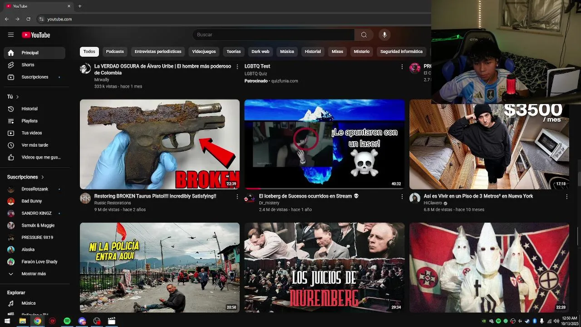
Task: Select the Videojuegos filter chip
Action: 204,51
